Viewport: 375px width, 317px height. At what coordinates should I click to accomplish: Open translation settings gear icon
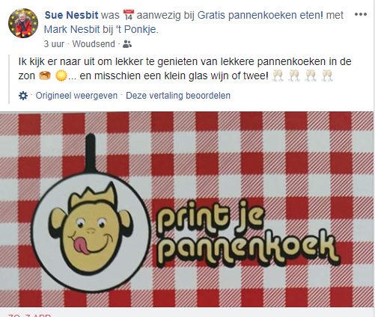[23, 96]
